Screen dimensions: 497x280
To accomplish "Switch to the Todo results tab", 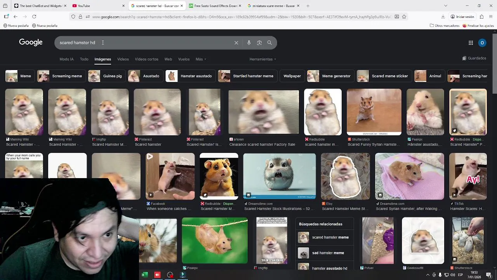I will point(84,59).
